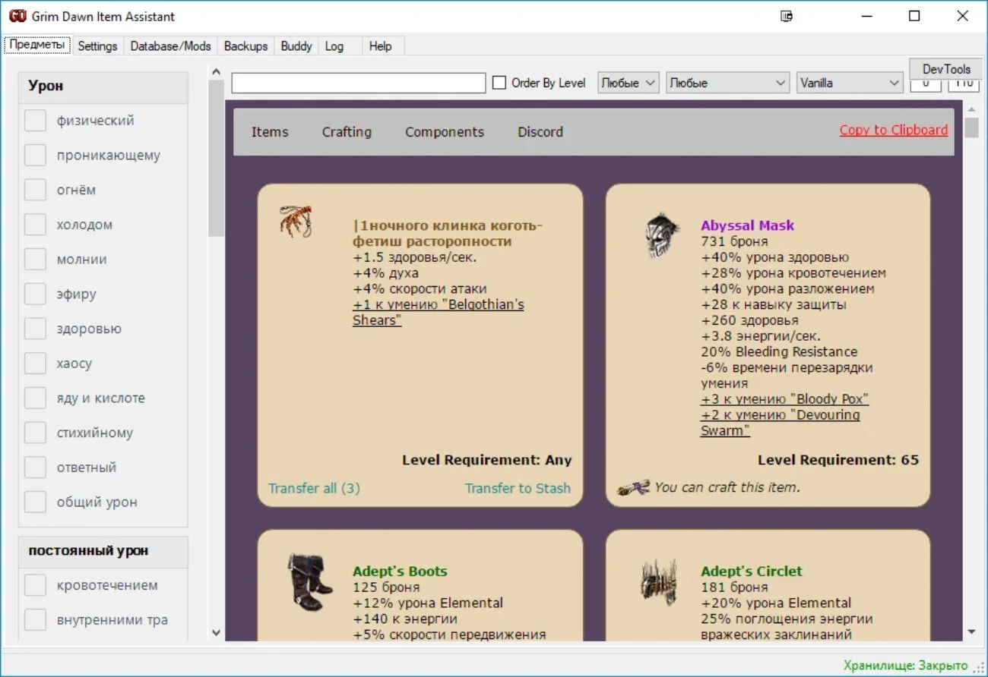988x677 pixels.
Task: Click Transfer all (3) link
Action: 314,488
